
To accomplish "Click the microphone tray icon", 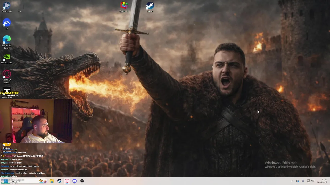I will pos(303,181).
